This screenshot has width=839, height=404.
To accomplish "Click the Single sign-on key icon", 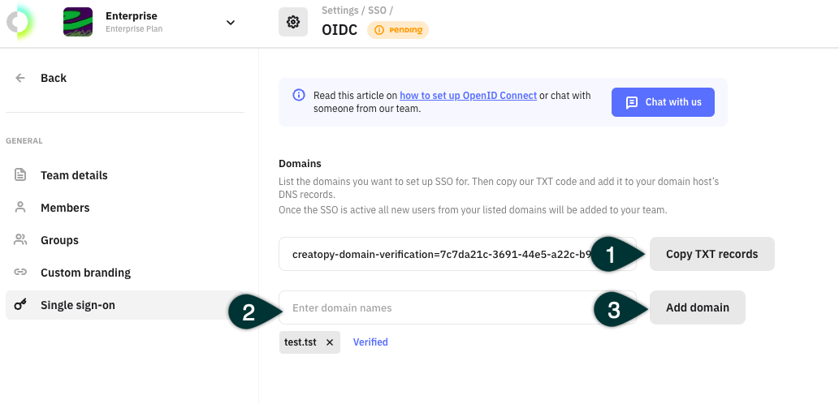I will (x=20, y=304).
